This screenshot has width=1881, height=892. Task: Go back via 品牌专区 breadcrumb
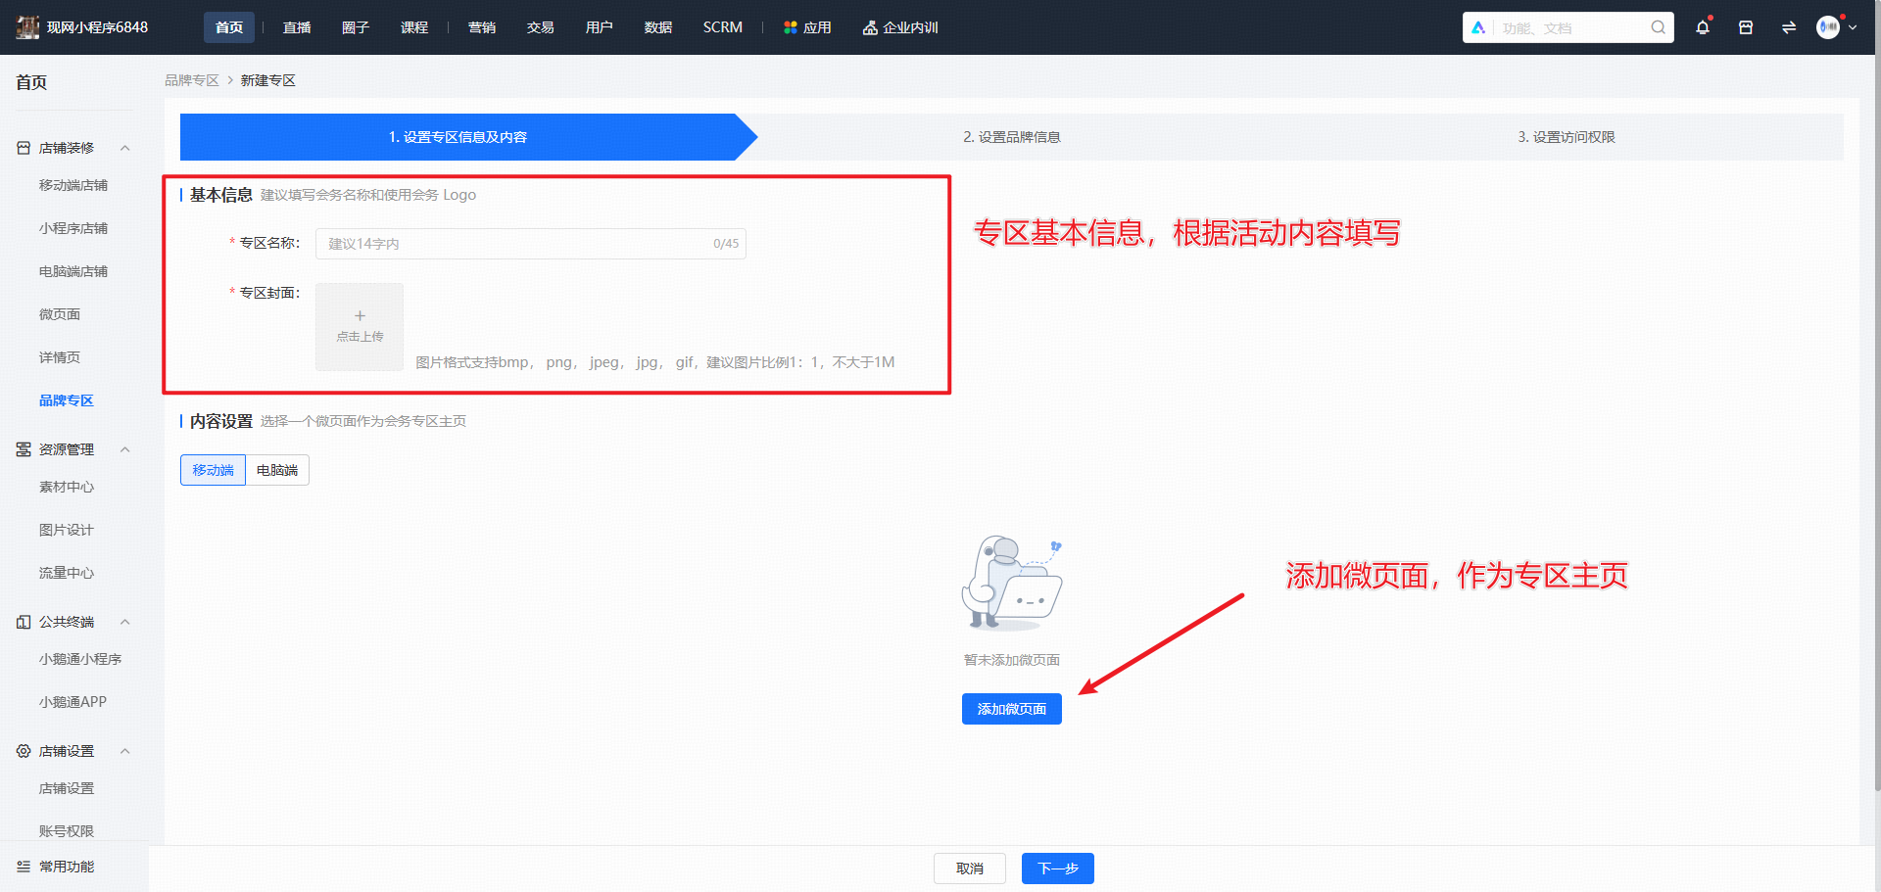[192, 80]
